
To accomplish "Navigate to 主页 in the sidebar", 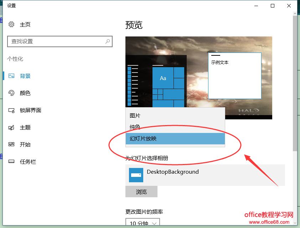I will point(24,24).
